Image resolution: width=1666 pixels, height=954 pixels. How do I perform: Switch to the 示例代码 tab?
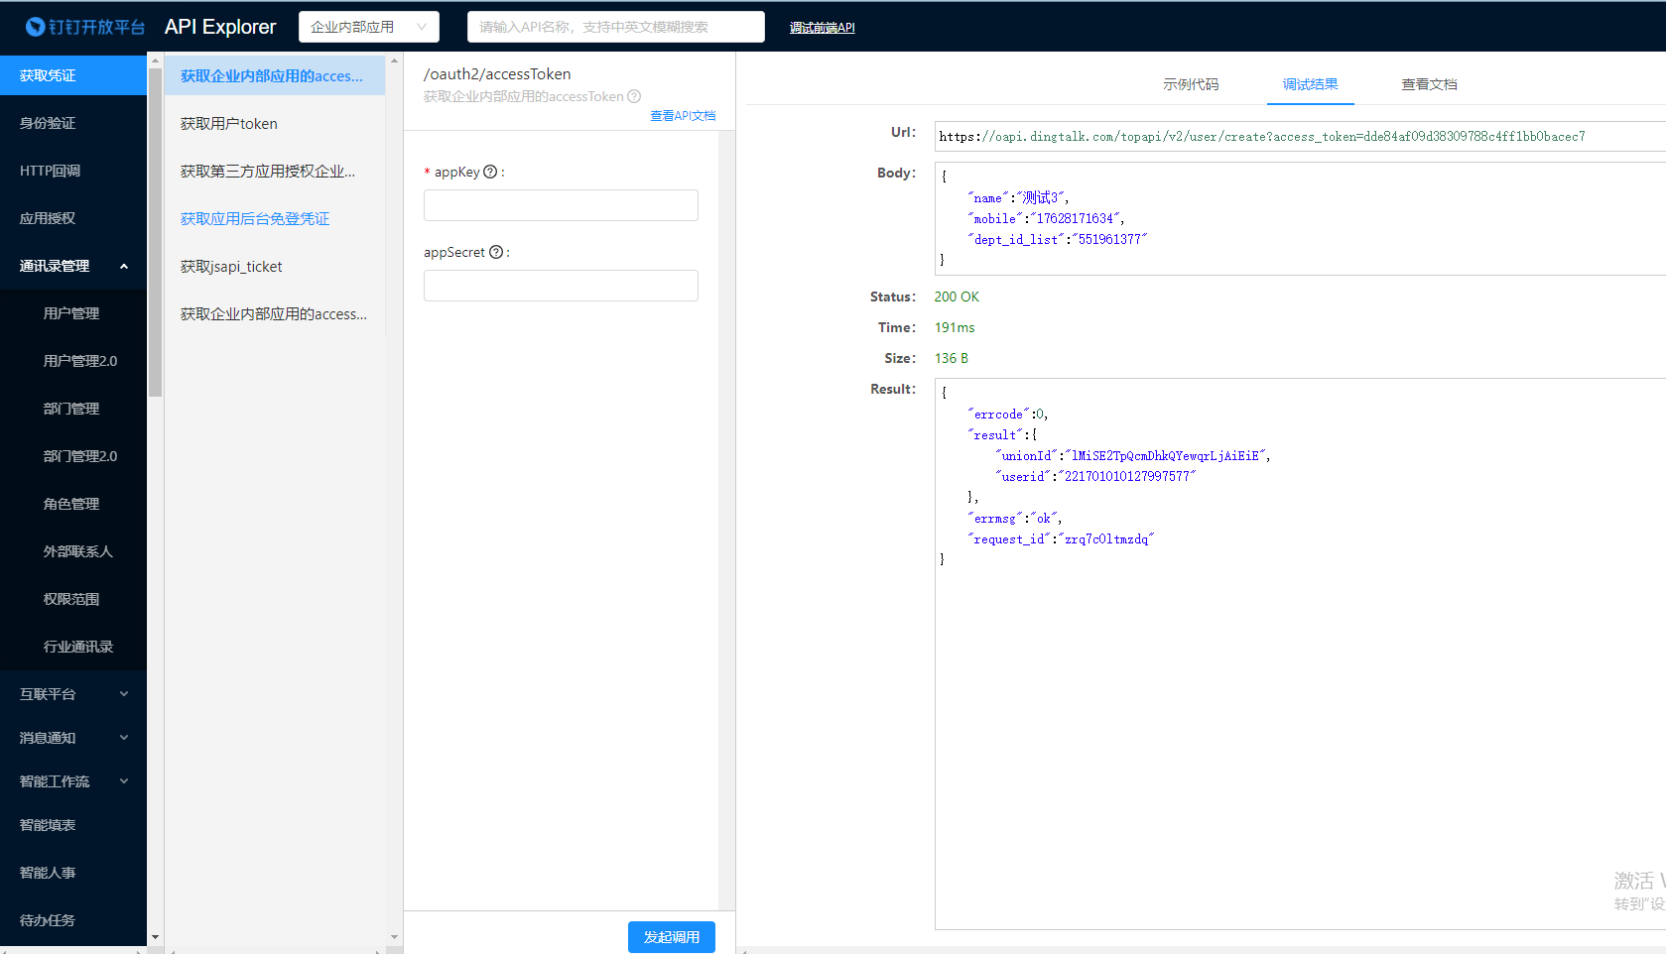pyautogui.click(x=1191, y=84)
